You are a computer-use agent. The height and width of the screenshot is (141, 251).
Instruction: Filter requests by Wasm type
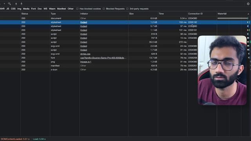point(52,9)
